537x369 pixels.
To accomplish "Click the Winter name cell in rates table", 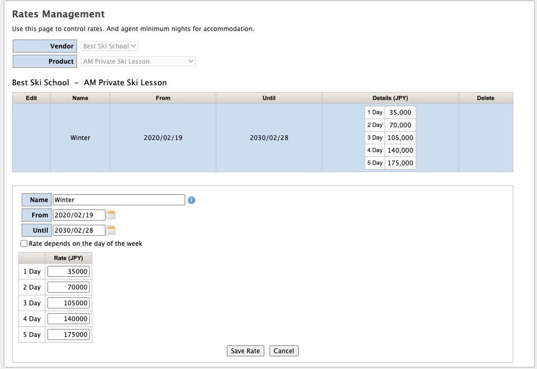I will tap(80, 138).
